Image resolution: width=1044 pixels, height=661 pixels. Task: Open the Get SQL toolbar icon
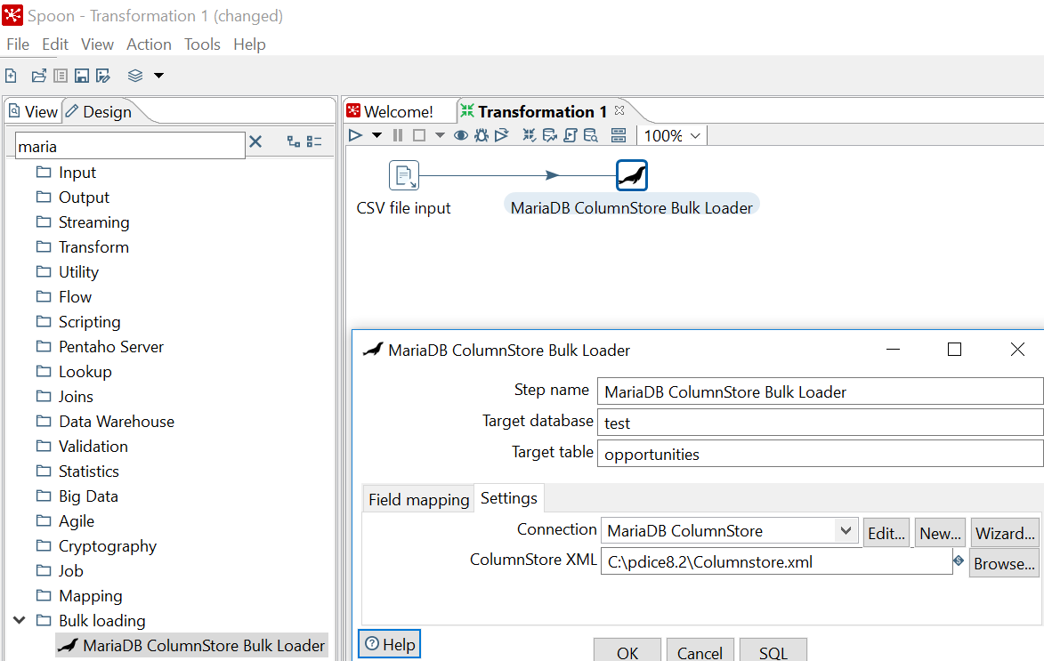tap(570, 134)
